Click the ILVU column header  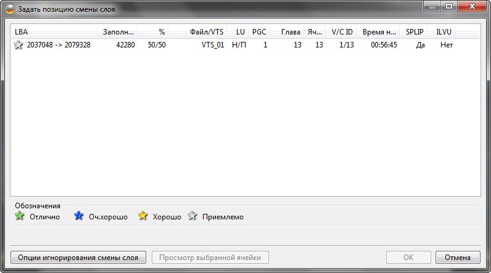tap(441, 32)
